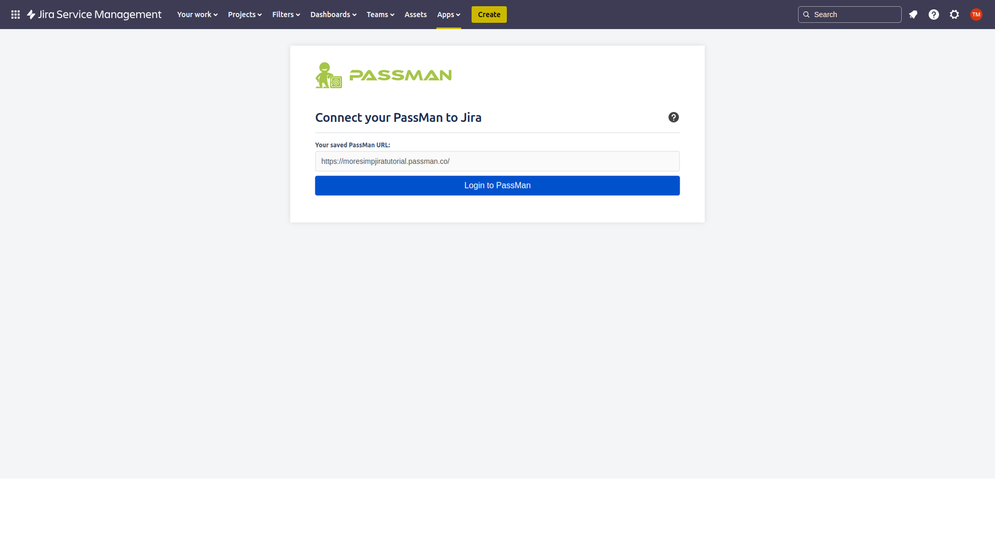
Task: Open the settings gear icon
Action: pos(955,14)
